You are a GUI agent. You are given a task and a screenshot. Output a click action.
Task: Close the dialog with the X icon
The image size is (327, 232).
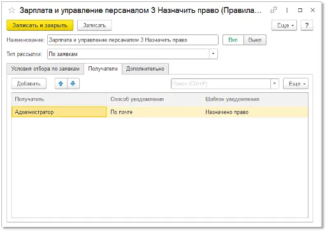pyautogui.click(x=312, y=10)
